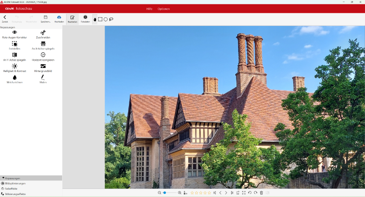Click the Hochladen upload button
365x197 pixels.
pyautogui.click(x=59, y=19)
